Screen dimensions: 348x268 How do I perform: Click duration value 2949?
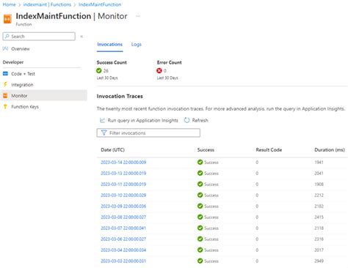(319, 261)
